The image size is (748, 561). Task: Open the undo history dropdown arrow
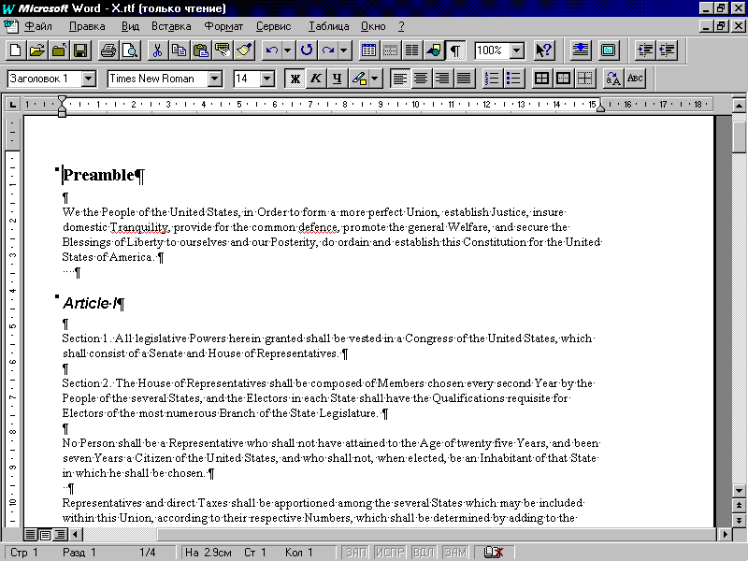(x=288, y=50)
